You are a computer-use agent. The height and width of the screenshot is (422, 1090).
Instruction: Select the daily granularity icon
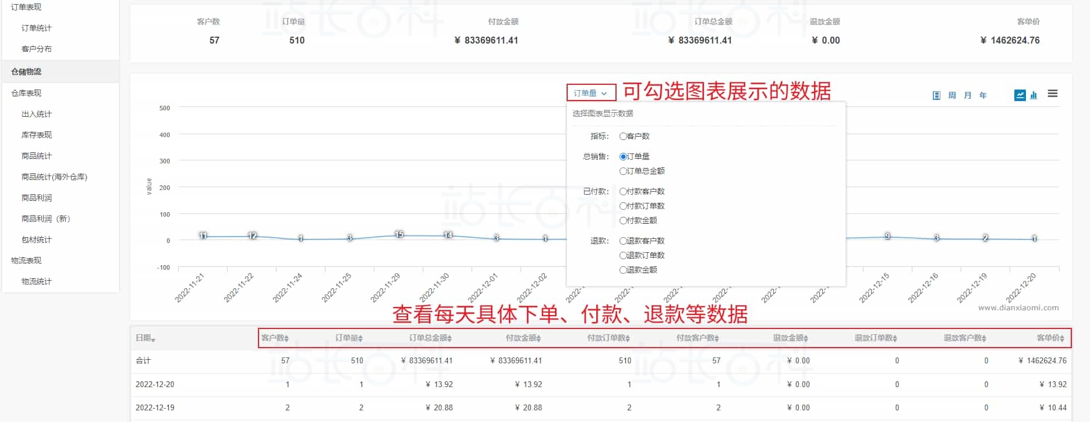(x=936, y=95)
